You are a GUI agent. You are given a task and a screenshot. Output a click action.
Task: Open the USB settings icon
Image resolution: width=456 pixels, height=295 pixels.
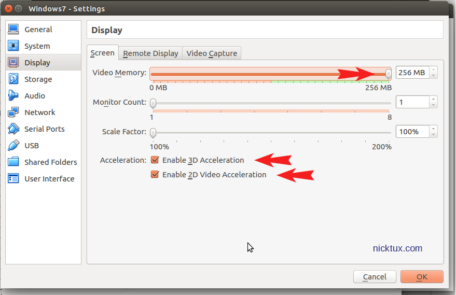(14, 146)
